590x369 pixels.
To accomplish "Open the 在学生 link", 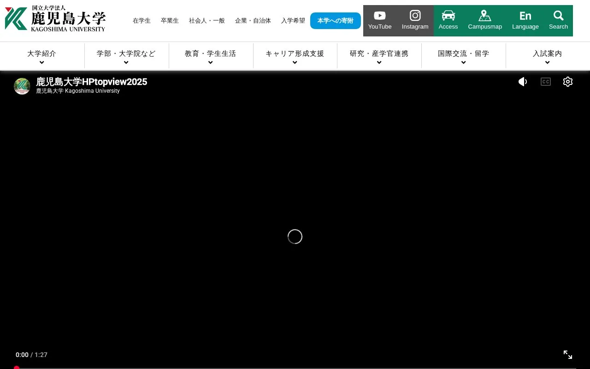I will (142, 21).
